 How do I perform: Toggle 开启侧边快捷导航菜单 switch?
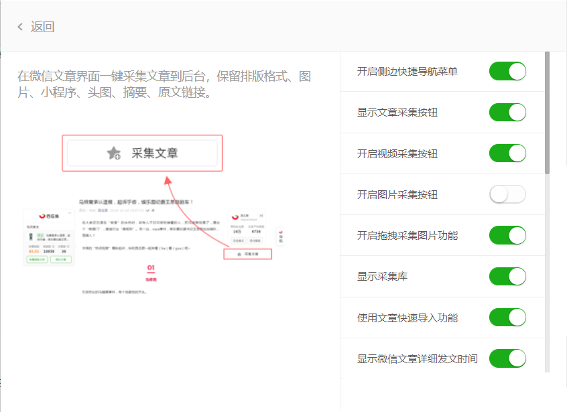tap(507, 71)
